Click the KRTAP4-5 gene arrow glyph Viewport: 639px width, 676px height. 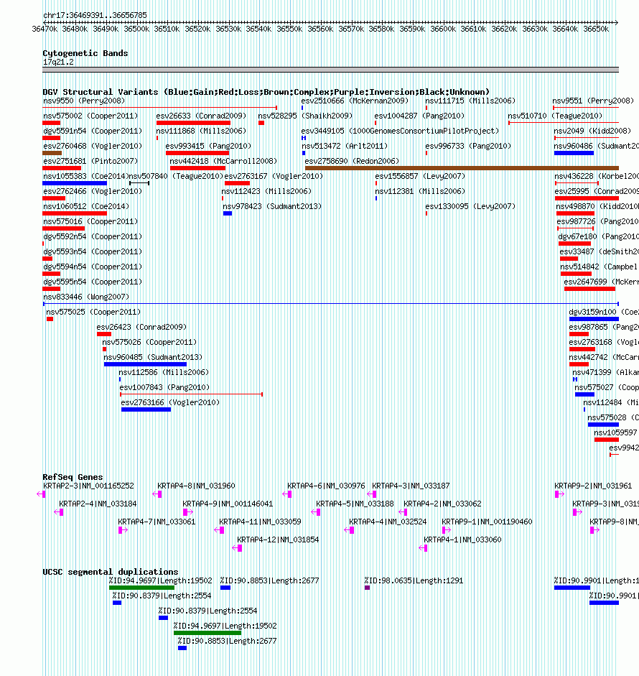316,512
